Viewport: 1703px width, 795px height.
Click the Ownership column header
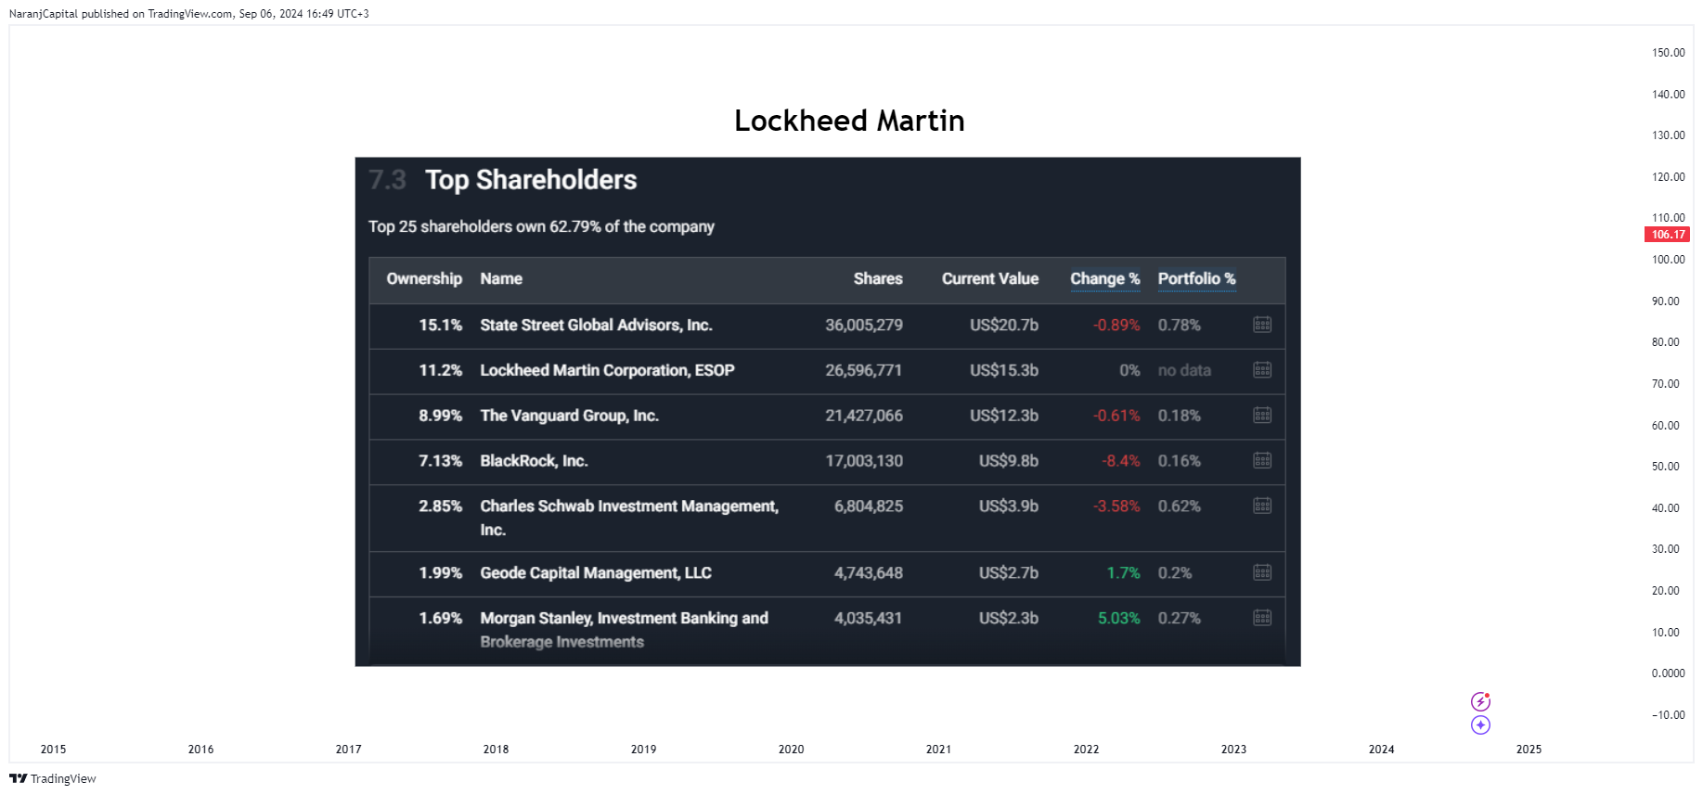pos(424,279)
